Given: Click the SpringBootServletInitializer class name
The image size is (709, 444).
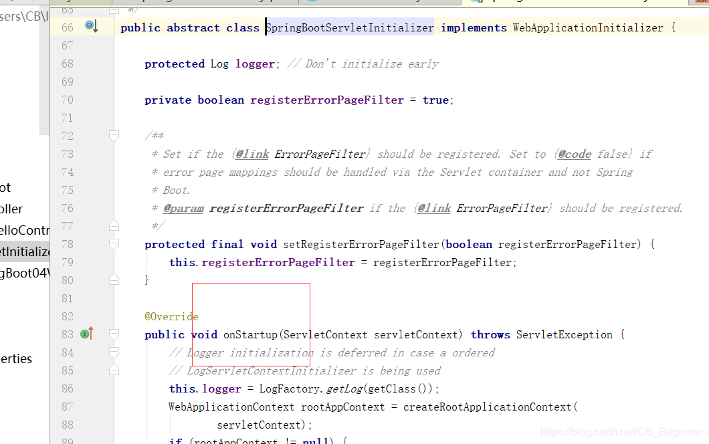Looking at the screenshot, I should pyautogui.click(x=350, y=27).
